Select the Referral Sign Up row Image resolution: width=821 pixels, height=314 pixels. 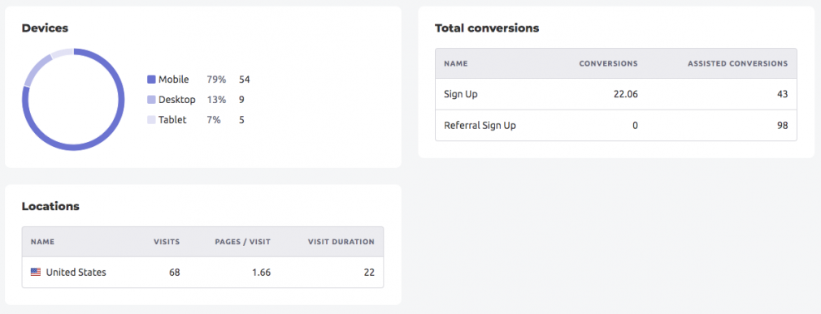point(616,126)
